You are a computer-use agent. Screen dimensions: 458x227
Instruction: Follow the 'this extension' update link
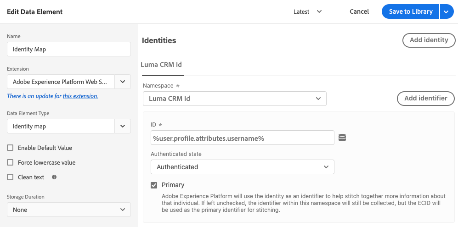80,96
